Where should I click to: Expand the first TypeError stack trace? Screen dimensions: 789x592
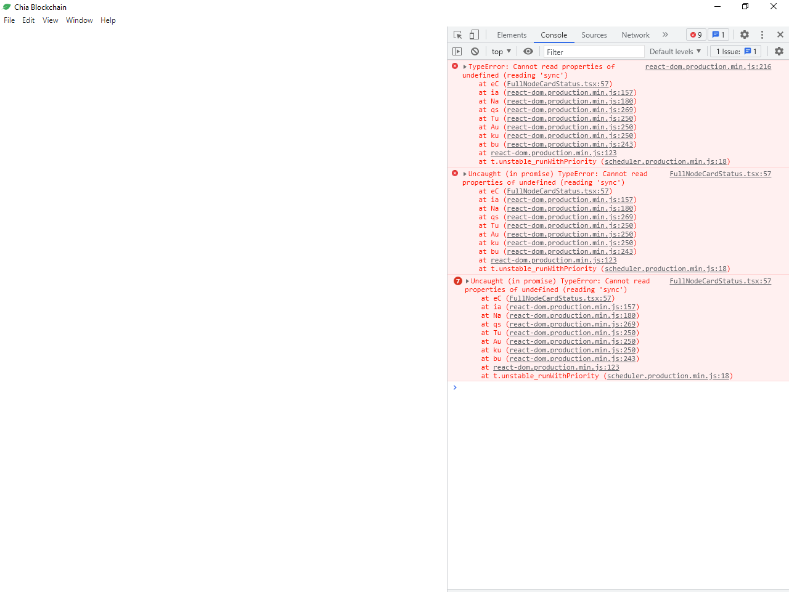[x=465, y=67]
